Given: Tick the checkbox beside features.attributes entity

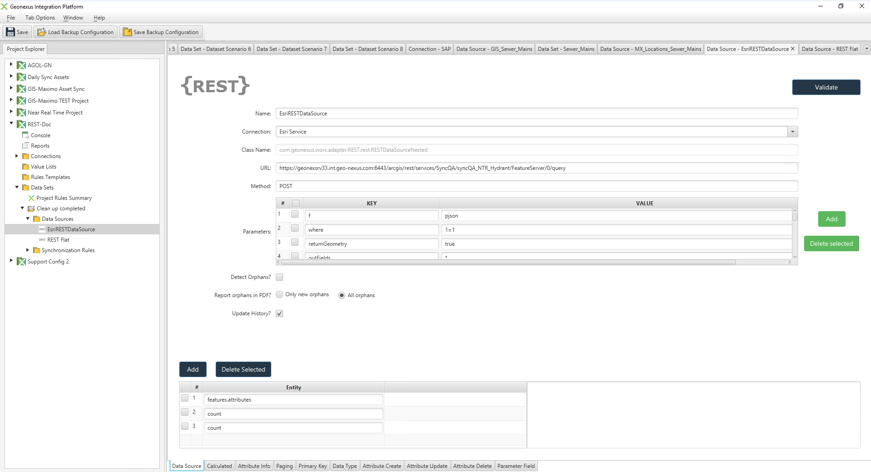Looking at the screenshot, I should (x=185, y=398).
